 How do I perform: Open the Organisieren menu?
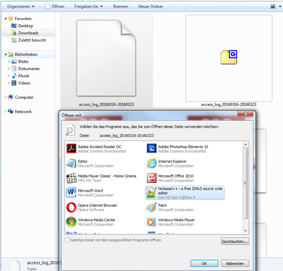(x=21, y=7)
